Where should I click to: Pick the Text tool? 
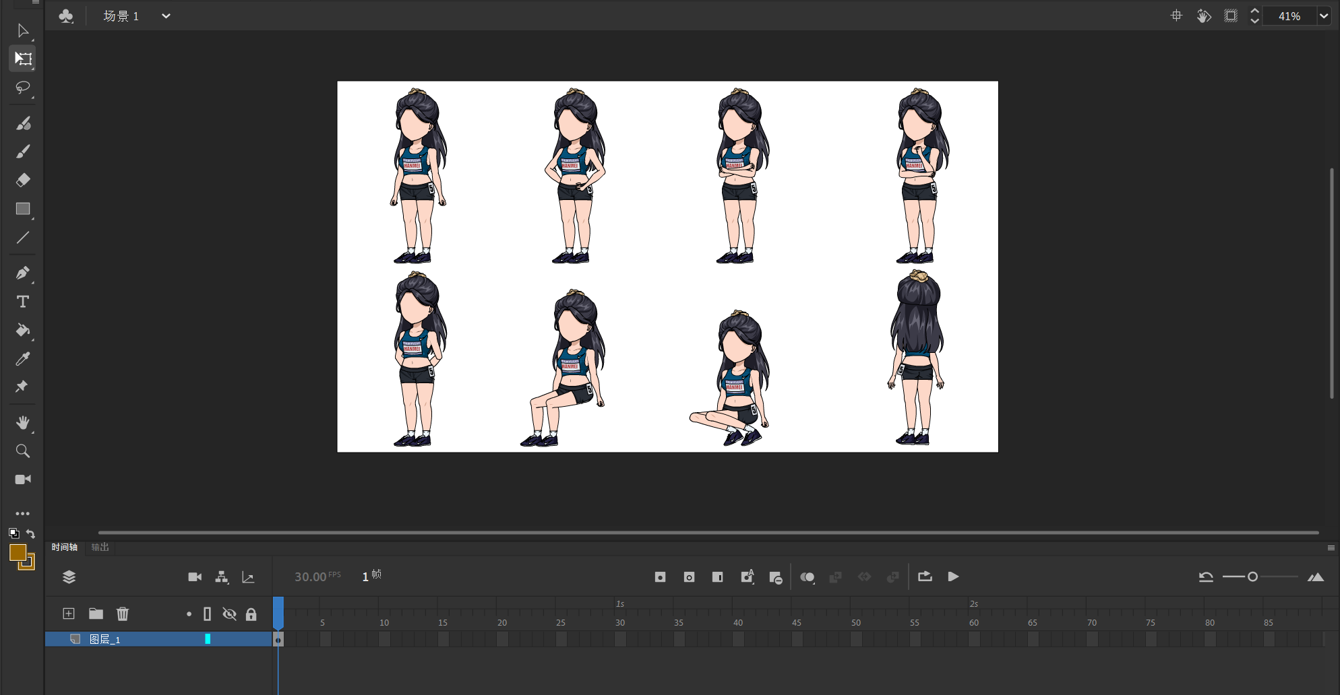pyautogui.click(x=23, y=302)
